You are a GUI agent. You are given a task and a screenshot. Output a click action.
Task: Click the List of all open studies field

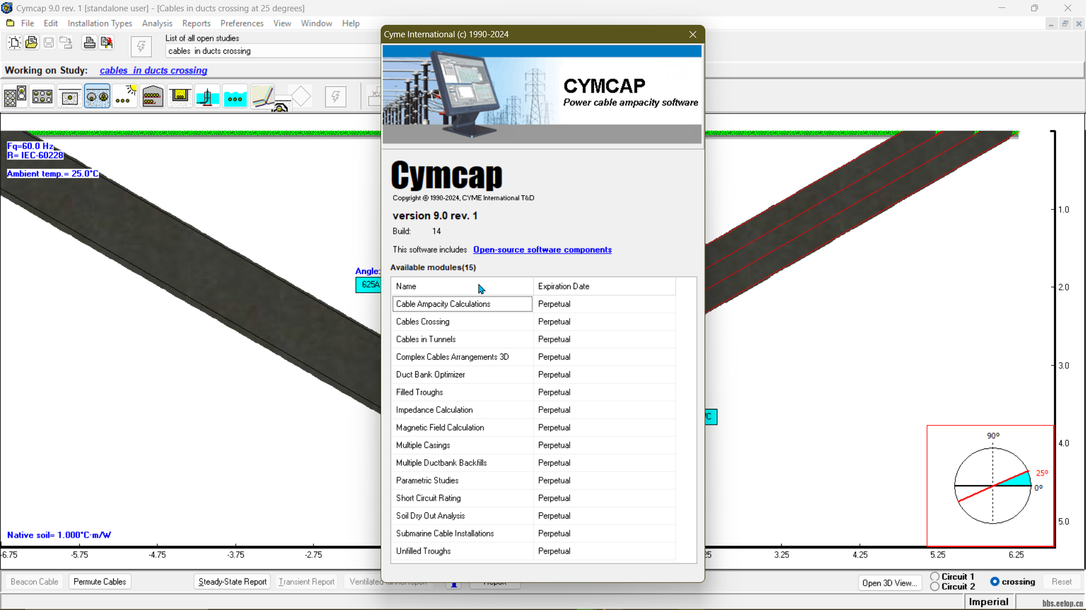(273, 51)
